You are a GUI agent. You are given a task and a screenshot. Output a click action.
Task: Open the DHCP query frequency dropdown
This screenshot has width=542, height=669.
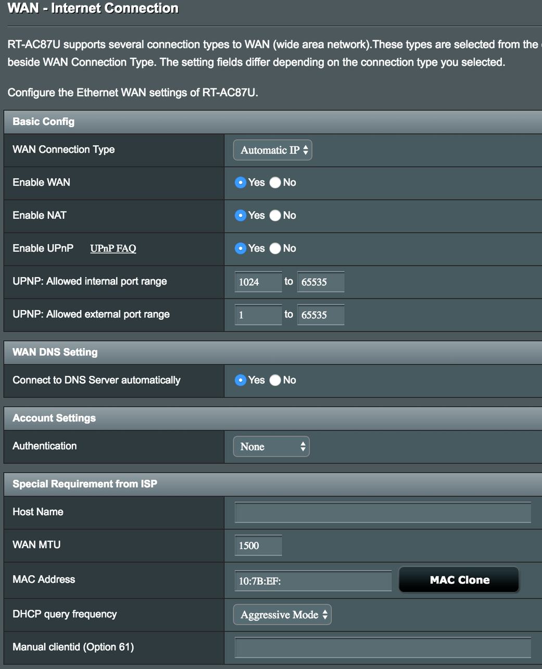click(x=282, y=615)
